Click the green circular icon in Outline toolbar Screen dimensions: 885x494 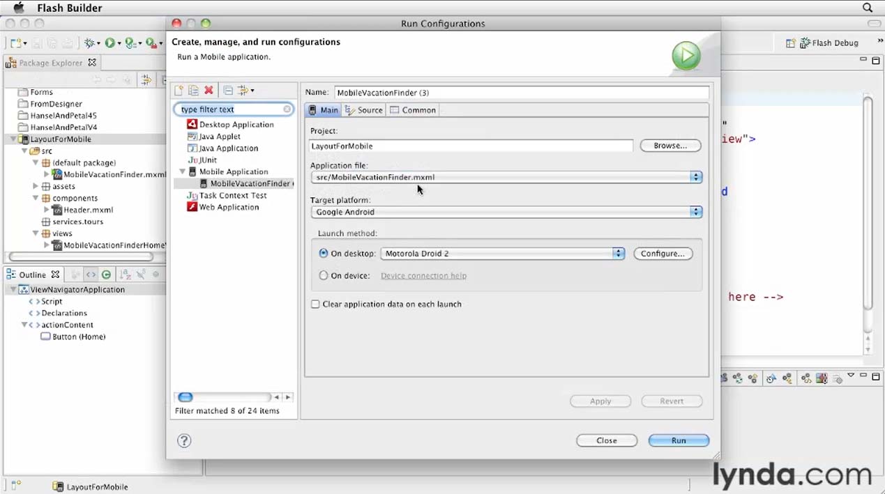point(106,275)
